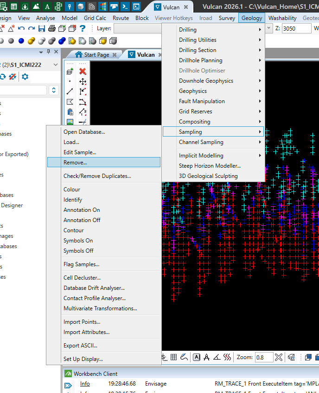The width and height of the screenshot is (319, 393).
Task: Open the blue question mark help icon
Action: (83, 29)
